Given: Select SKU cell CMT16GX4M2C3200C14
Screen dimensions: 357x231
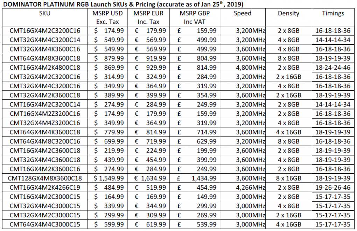Looking at the screenshot, I should 45,104.
